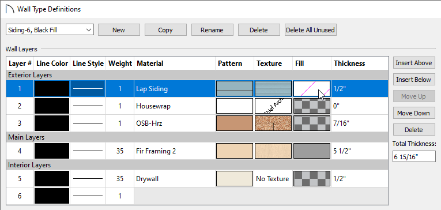The image size is (441, 210).
Task: Open line color swatch for layer 5
Action: [52, 179]
